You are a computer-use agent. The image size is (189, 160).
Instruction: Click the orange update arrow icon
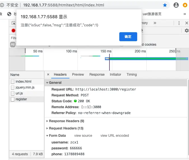(185, 5)
